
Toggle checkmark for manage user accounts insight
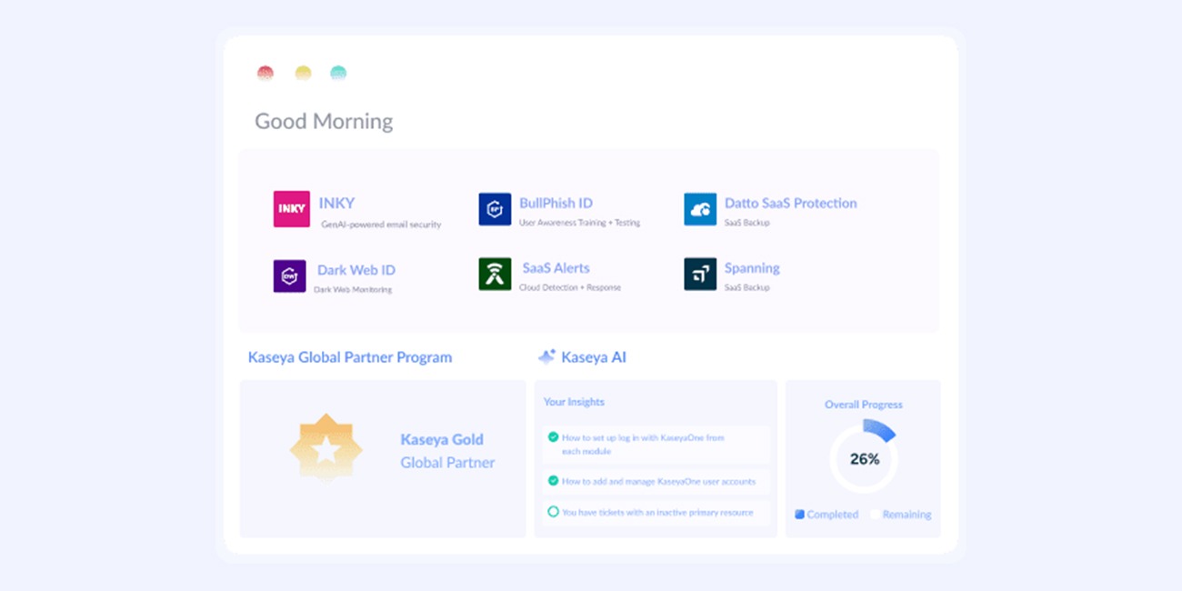[553, 481]
